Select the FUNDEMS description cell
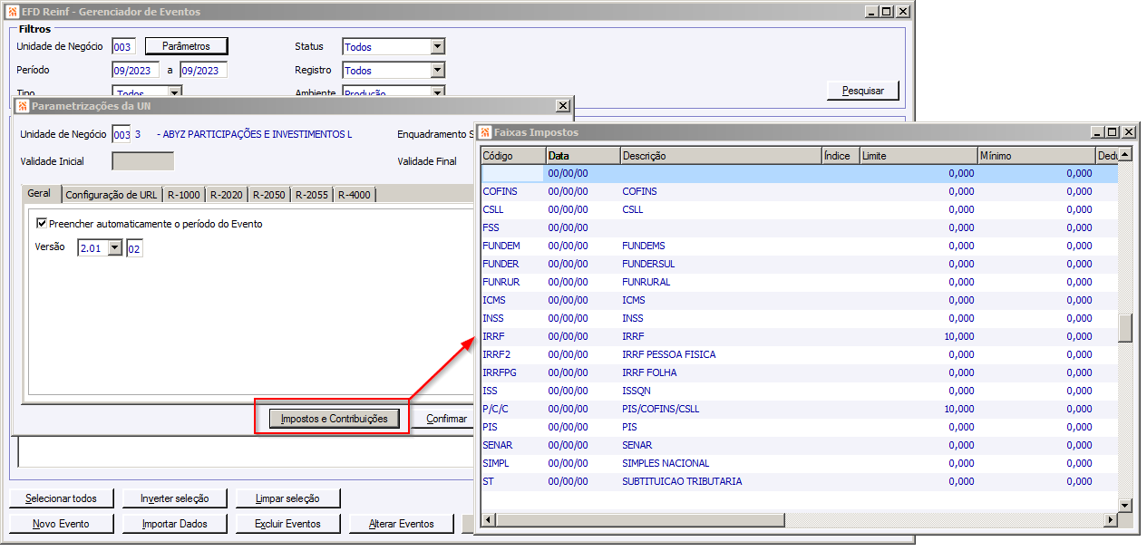 click(642, 246)
